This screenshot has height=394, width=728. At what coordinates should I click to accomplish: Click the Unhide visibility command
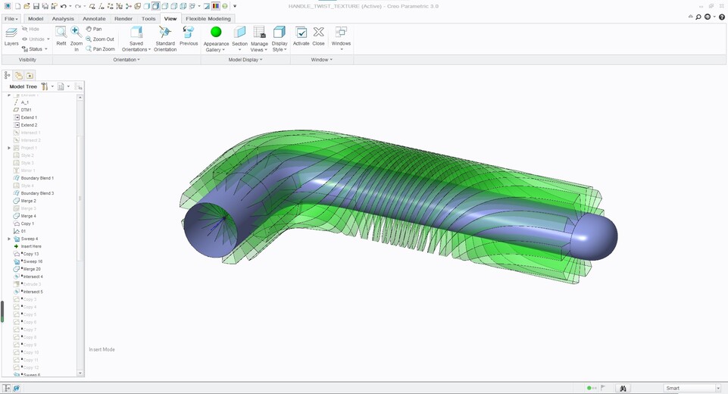36,39
